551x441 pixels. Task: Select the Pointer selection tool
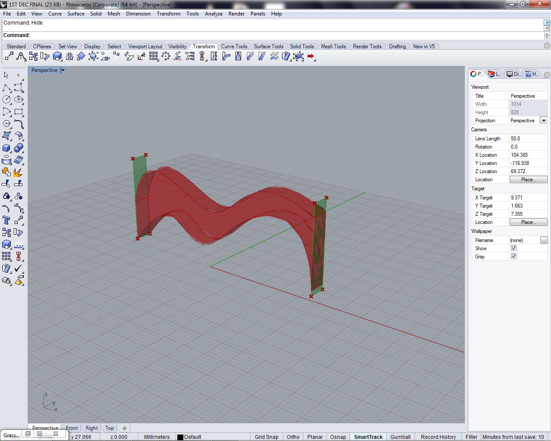[x=6, y=75]
